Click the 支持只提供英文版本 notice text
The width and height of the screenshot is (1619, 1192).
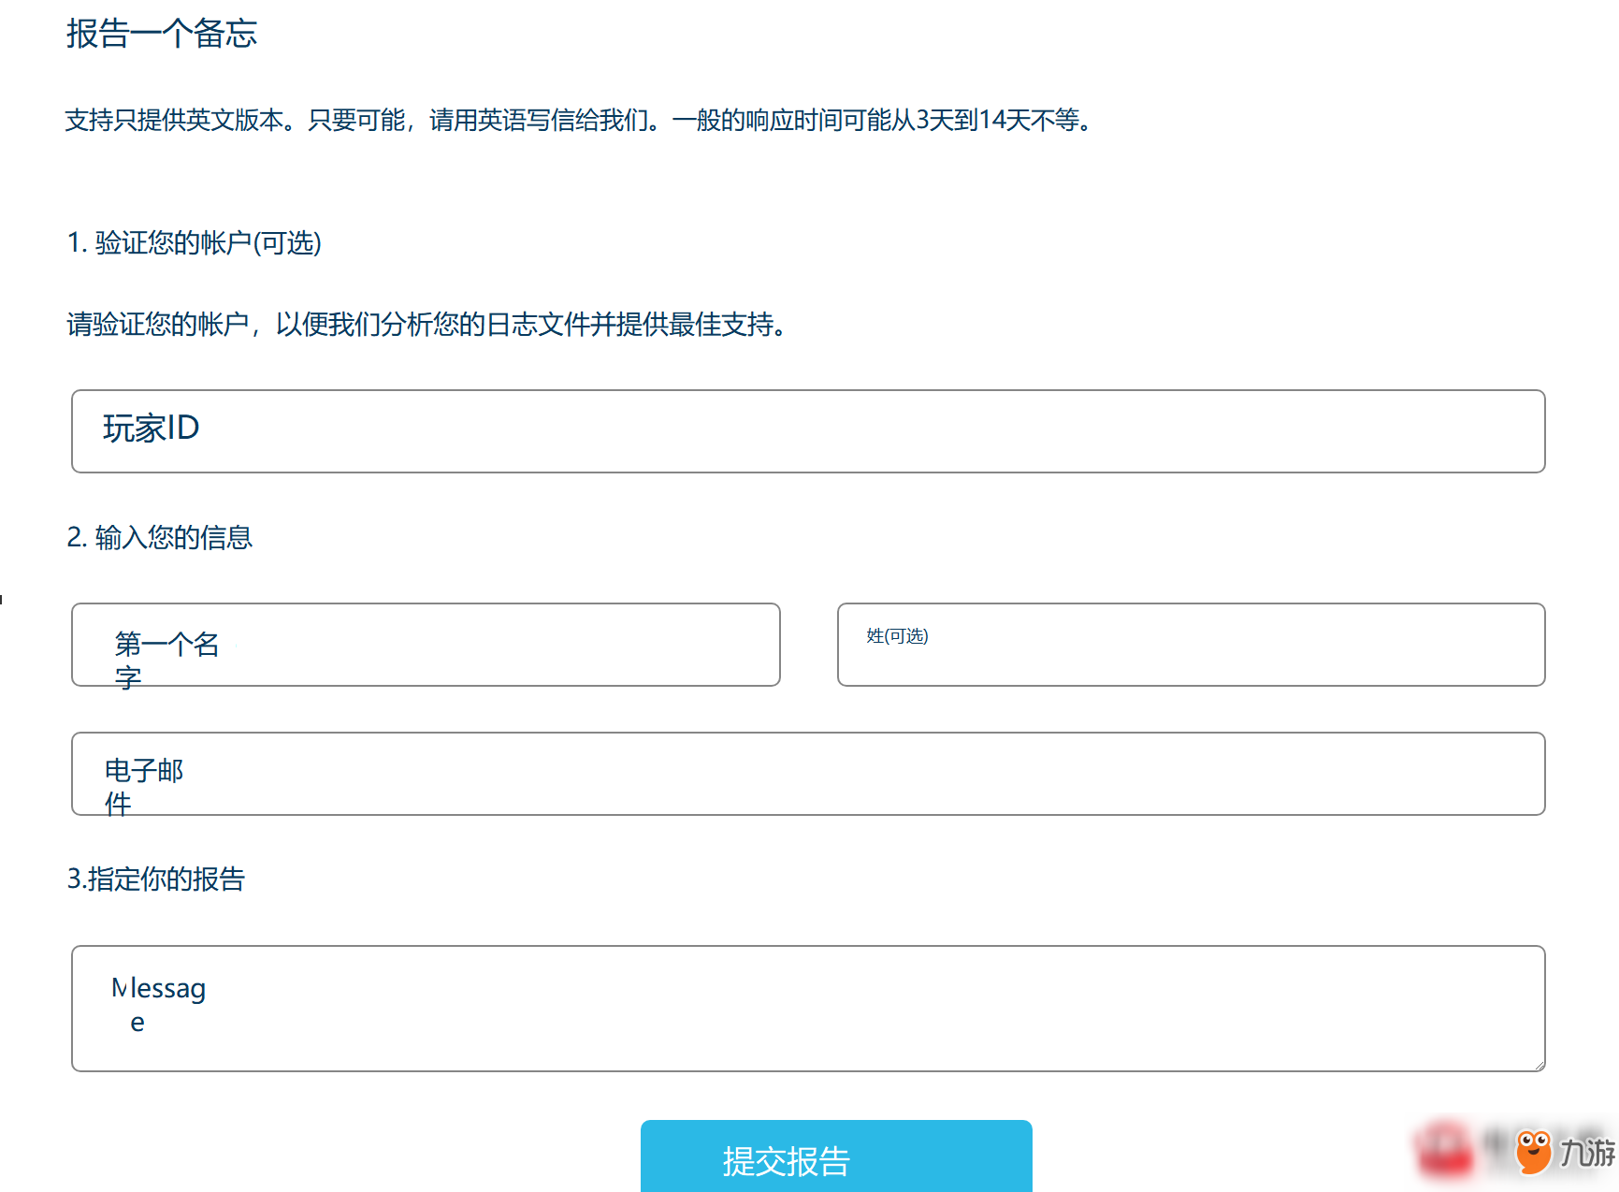[579, 120]
